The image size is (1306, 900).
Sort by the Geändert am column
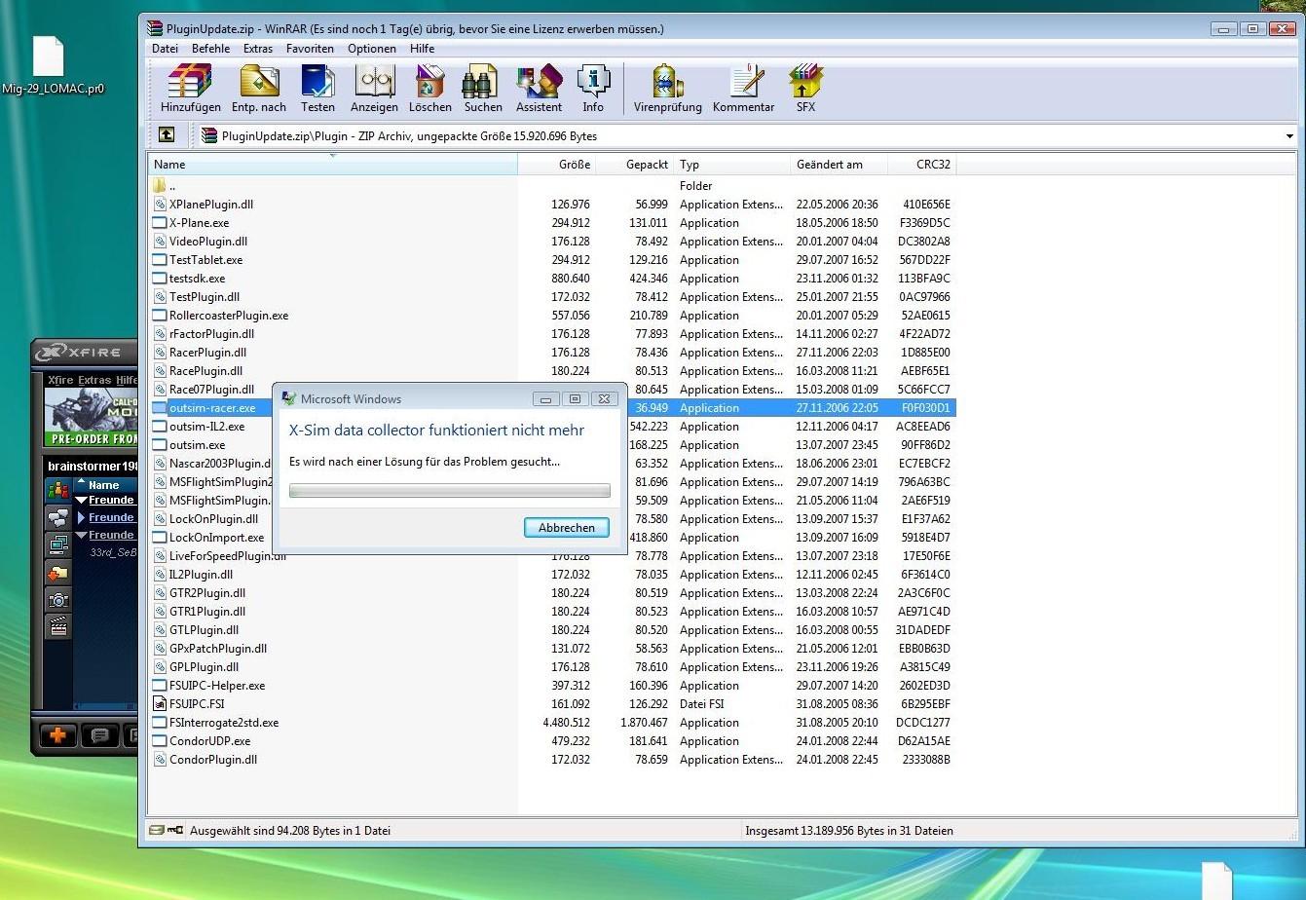coord(840,165)
